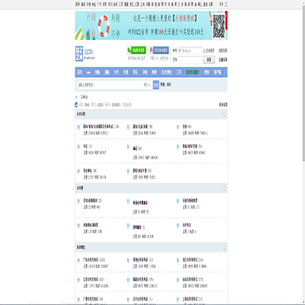Go to the breadcrumb home icon

(76, 97)
